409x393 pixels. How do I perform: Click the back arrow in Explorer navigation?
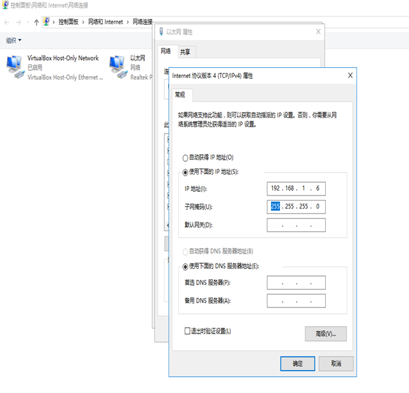coord(7,22)
